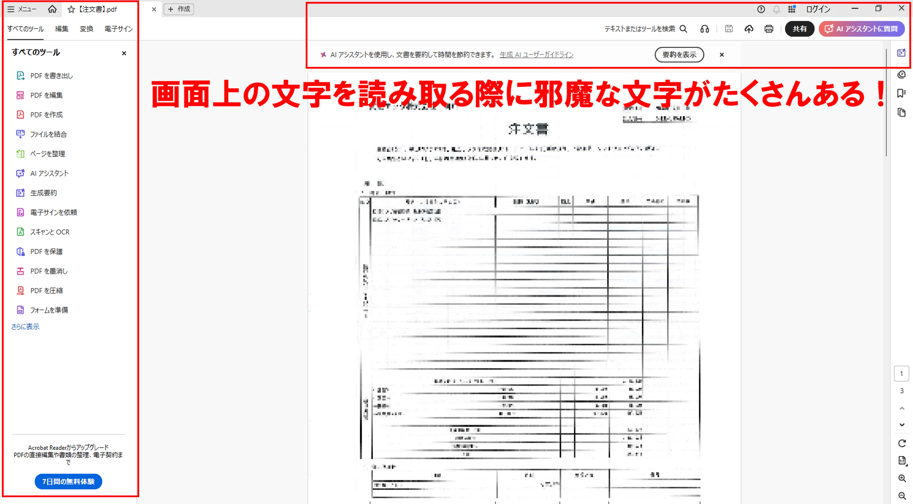This screenshot has width=913, height=504.
Task: Click the print icon
Action: [x=769, y=29]
